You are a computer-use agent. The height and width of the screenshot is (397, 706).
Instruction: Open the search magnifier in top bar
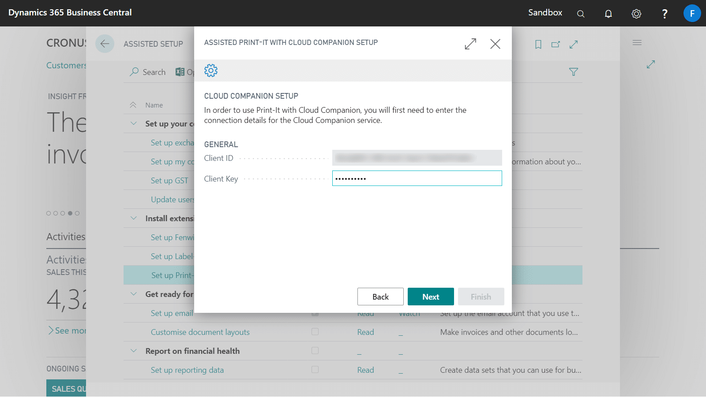click(x=581, y=14)
